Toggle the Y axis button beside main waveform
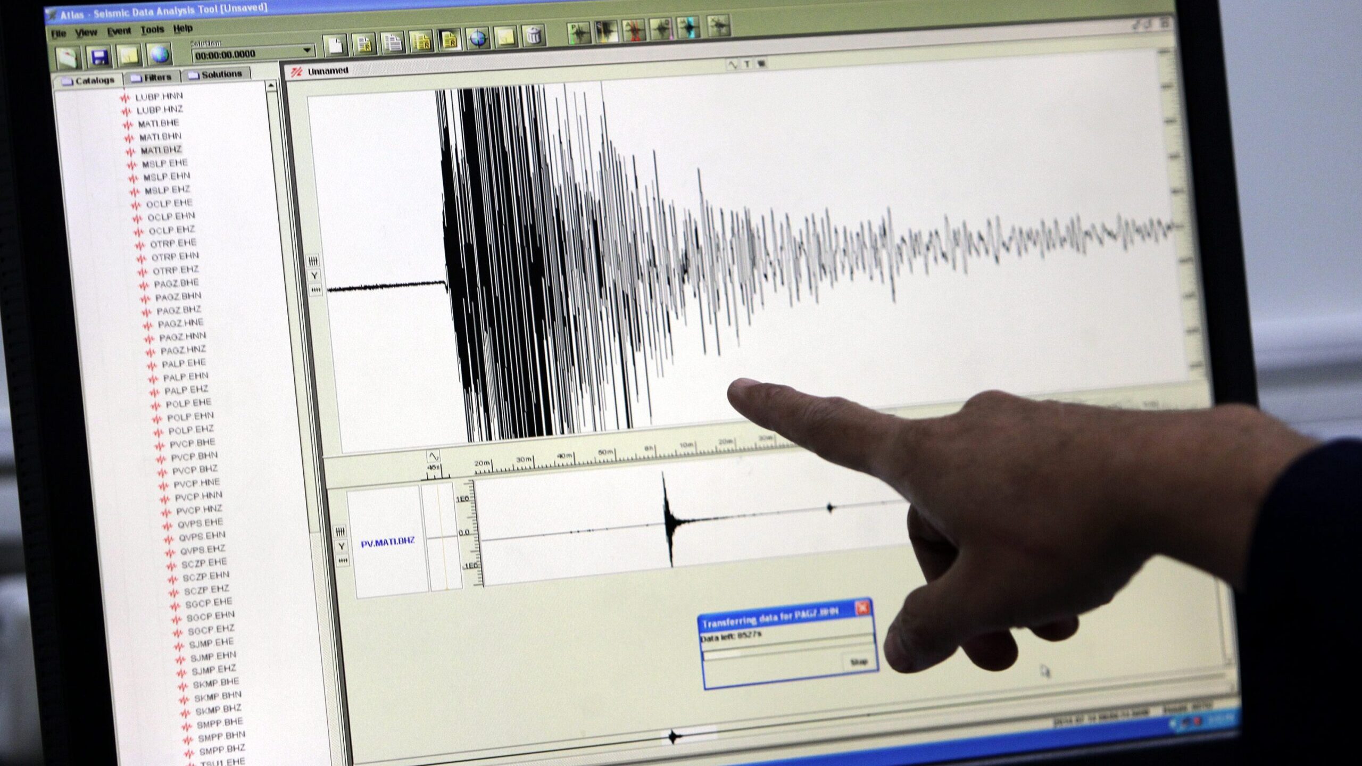The image size is (1362, 766). [x=314, y=276]
